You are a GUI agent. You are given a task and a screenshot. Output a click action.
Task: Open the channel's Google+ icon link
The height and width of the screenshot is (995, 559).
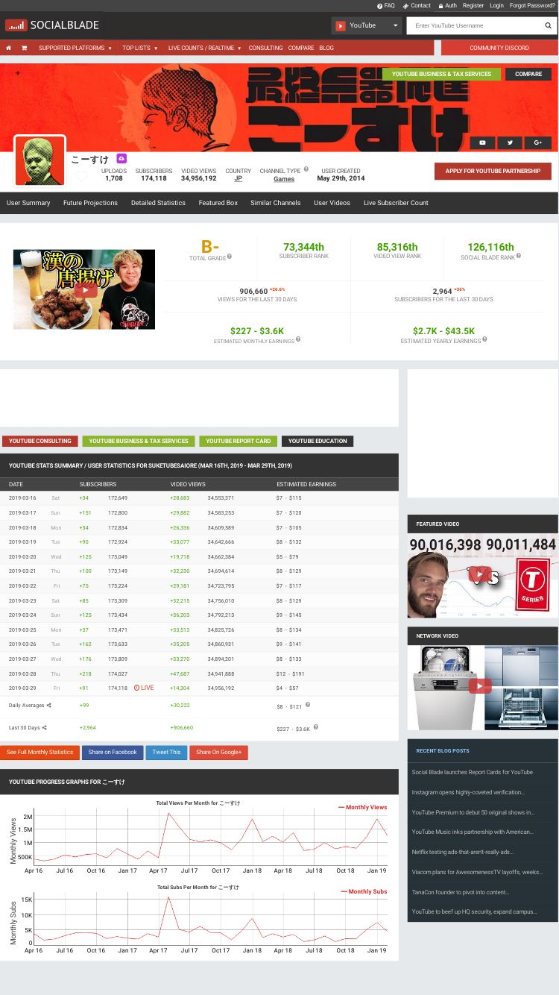[x=538, y=142]
